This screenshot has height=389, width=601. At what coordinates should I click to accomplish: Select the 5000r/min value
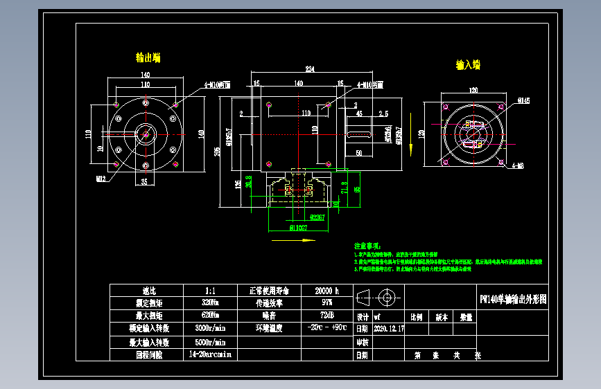pos(210,343)
